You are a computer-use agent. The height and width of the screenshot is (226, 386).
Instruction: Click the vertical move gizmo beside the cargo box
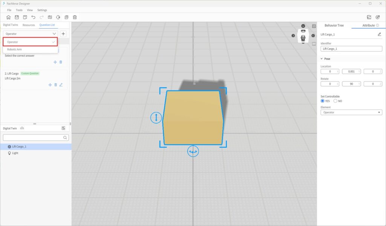(x=156, y=118)
